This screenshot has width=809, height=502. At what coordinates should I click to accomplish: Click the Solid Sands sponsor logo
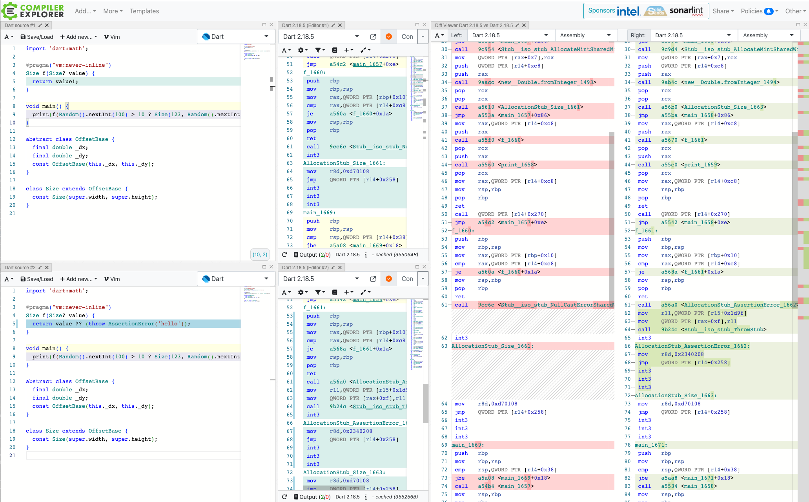tap(655, 11)
